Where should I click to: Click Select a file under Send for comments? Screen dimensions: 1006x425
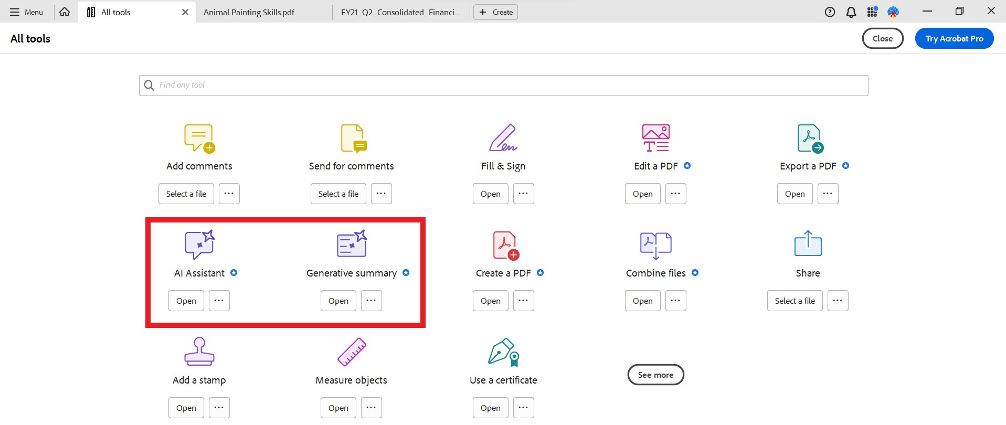[x=338, y=194]
